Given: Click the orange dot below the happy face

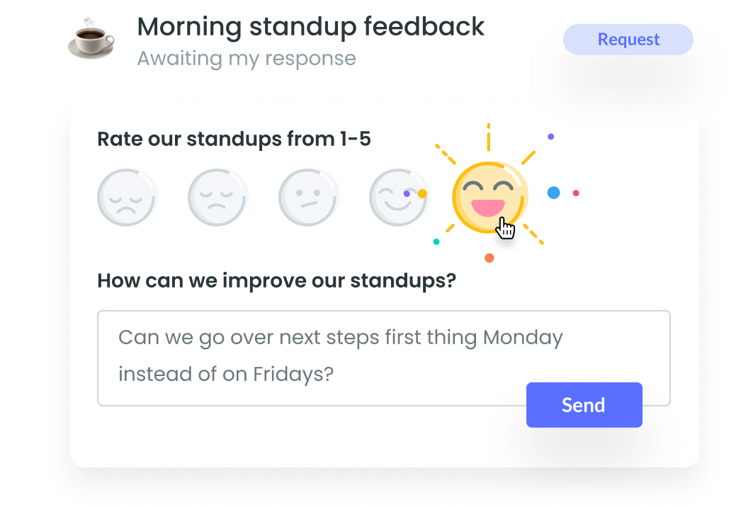Looking at the screenshot, I should pos(490,258).
